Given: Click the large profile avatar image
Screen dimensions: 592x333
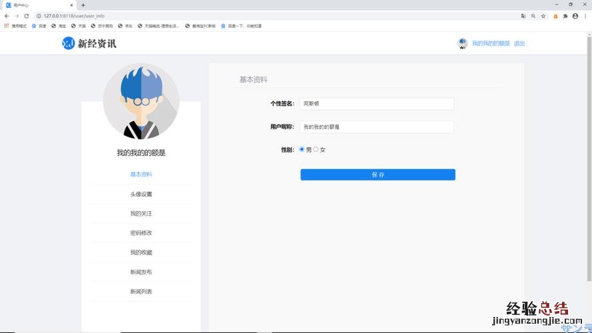Looking at the screenshot, I should (x=141, y=101).
